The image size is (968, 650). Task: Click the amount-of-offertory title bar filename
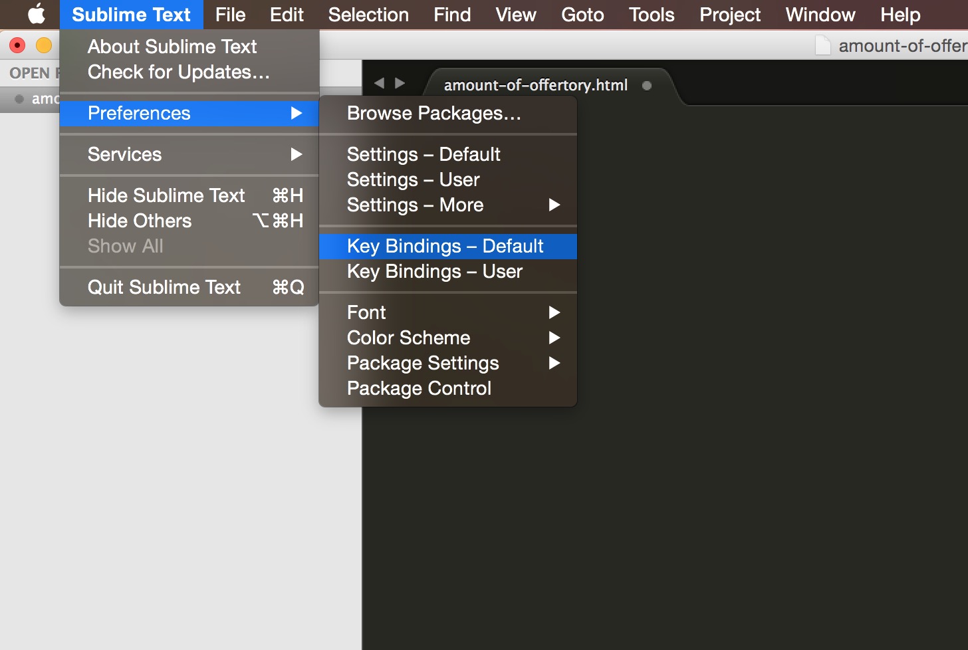point(903,45)
